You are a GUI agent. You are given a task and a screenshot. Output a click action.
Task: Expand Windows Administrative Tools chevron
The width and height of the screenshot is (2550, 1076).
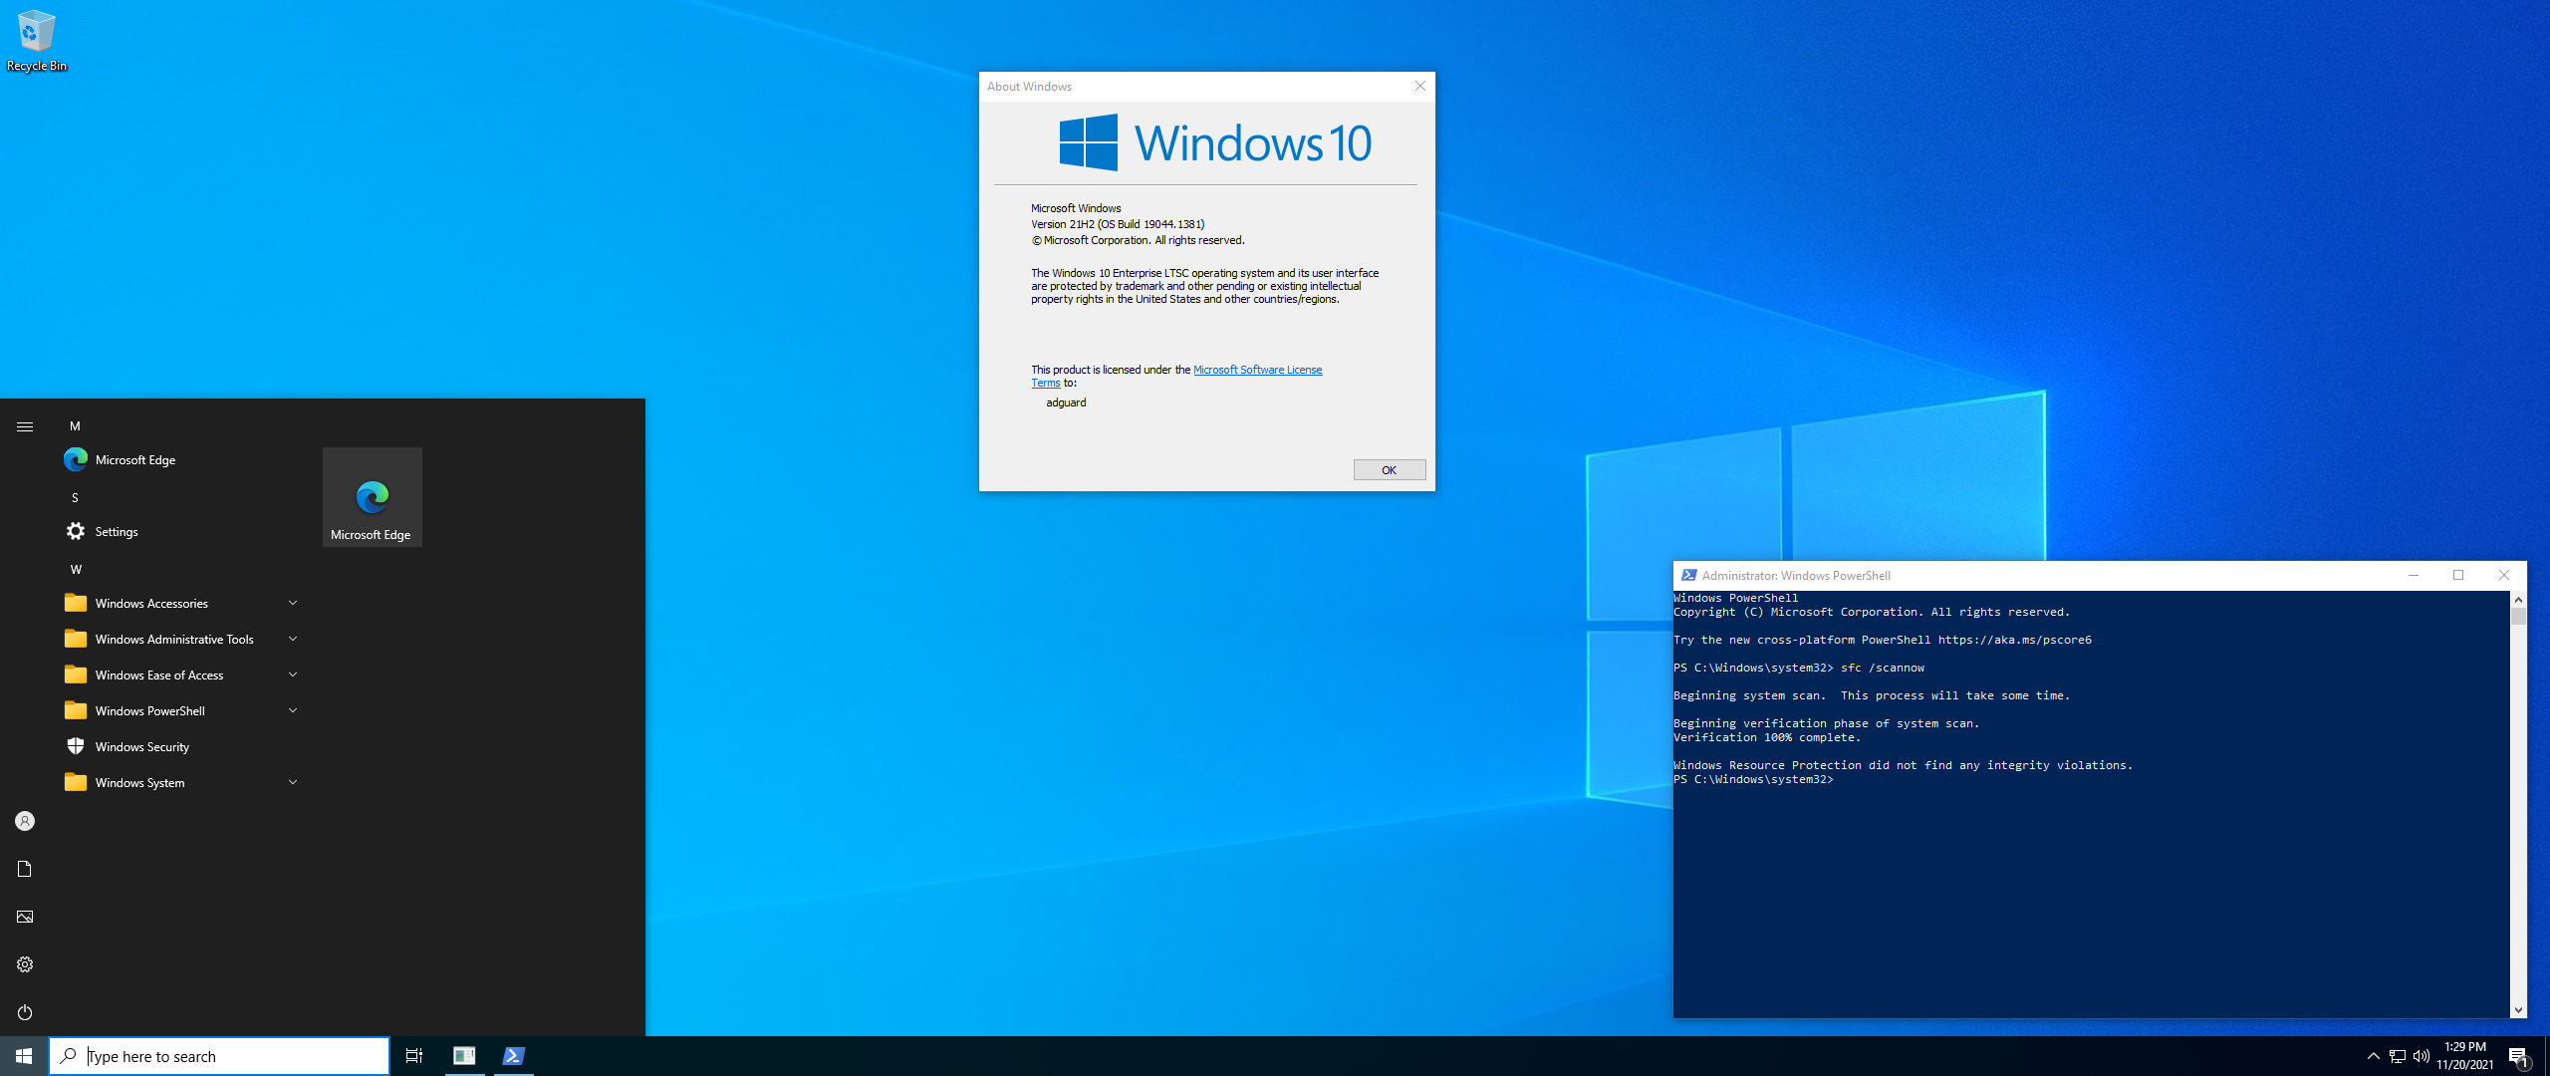click(x=293, y=639)
